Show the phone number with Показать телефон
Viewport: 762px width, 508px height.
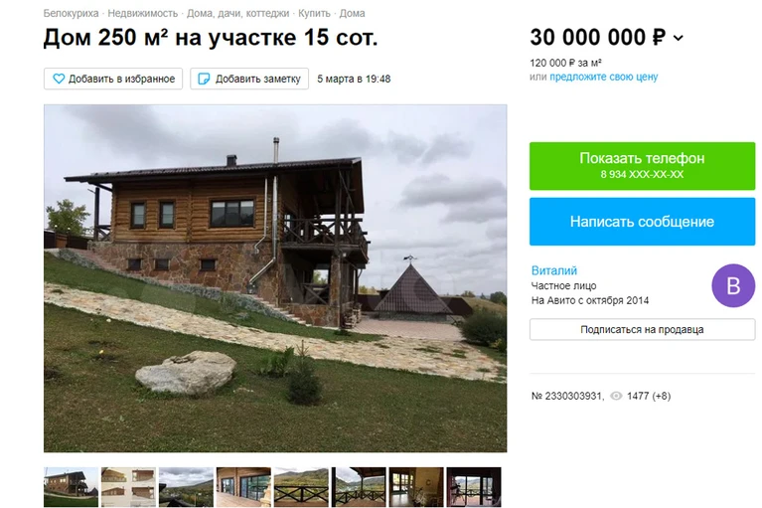coord(642,166)
